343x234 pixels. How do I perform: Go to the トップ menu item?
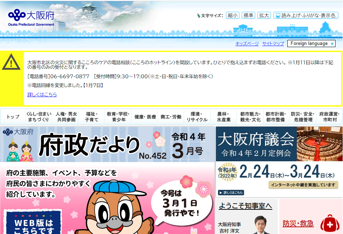click(13, 117)
